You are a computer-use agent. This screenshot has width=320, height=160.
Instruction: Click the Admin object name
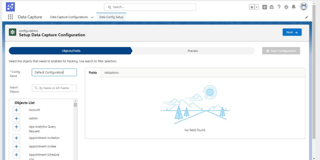point(33,119)
